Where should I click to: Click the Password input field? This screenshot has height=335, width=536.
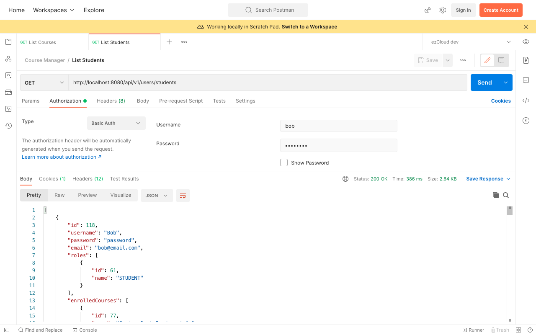point(338,145)
